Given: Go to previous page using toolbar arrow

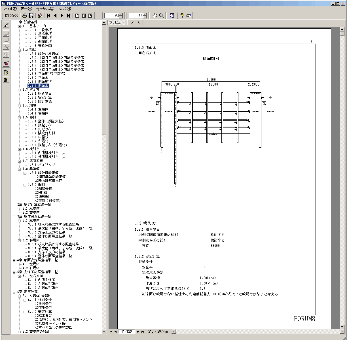Looking at the screenshot, I should click(55, 16).
